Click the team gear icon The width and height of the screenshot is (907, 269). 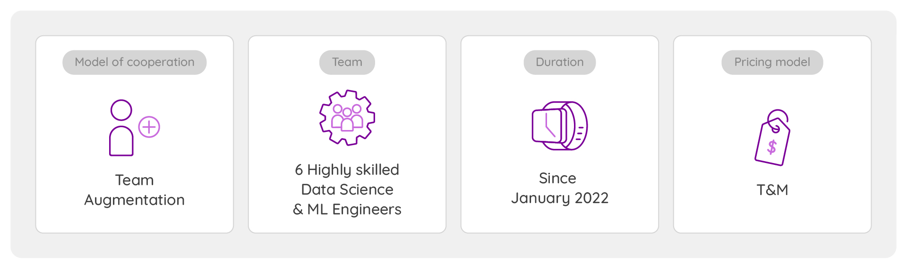coord(347,118)
